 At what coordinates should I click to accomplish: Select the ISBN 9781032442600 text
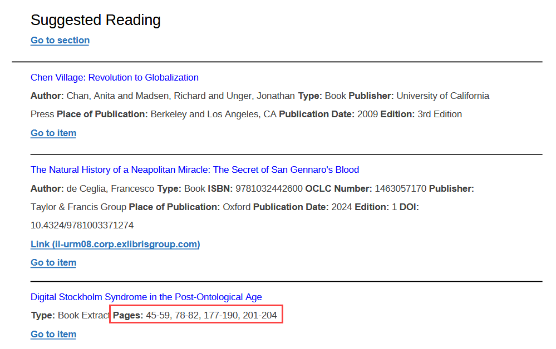tap(268, 188)
